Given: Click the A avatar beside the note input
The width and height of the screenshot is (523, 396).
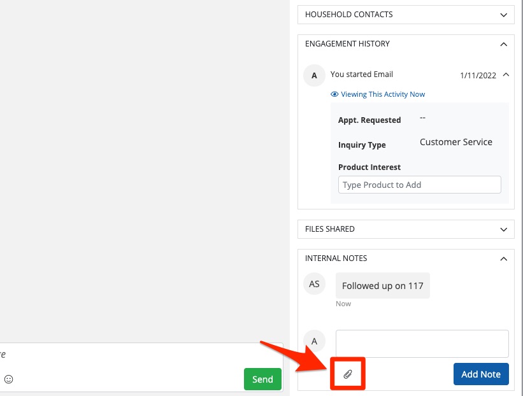Looking at the screenshot, I should click(314, 340).
